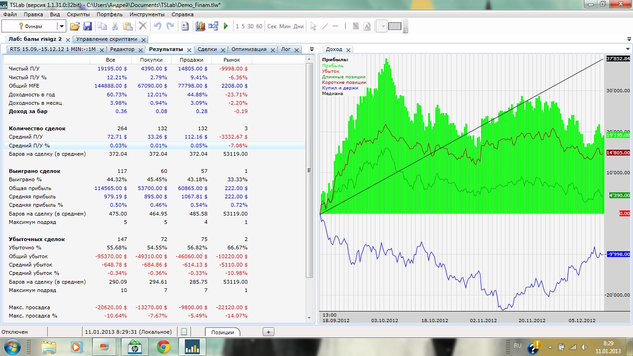
Task: Click the Undo arrow icon
Action: 158,26
